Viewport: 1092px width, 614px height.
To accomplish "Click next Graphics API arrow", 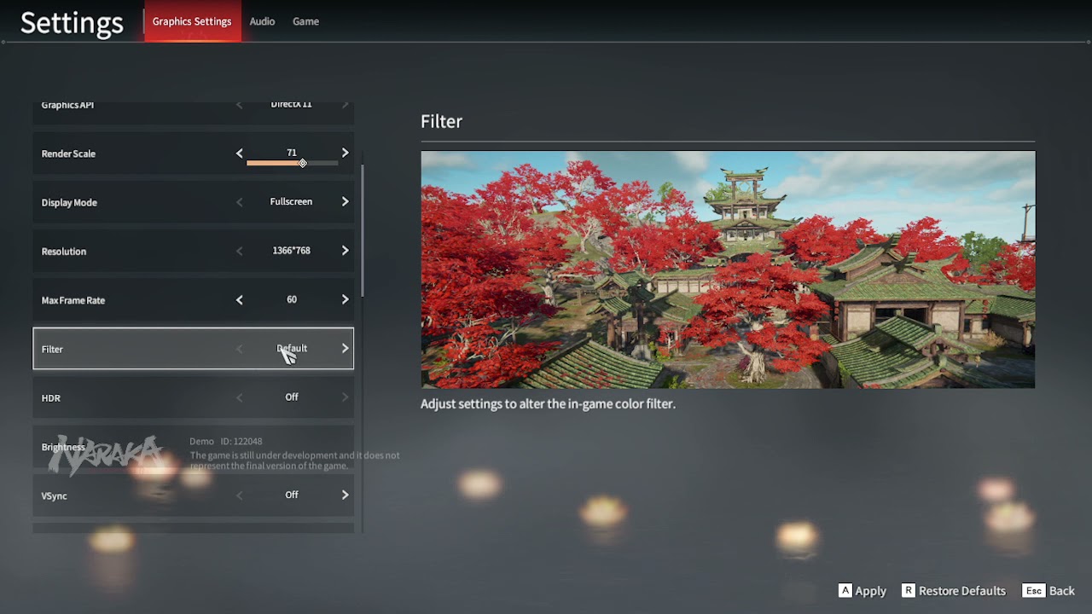I will point(345,105).
